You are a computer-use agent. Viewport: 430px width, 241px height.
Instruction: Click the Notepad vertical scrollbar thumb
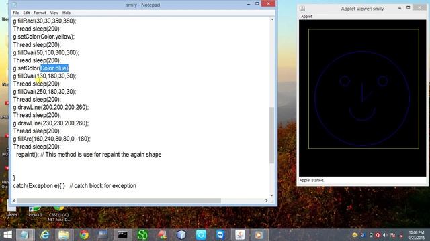(271, 135)
